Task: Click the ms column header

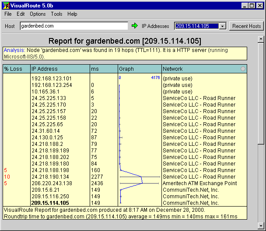Action: click(104, 69)
